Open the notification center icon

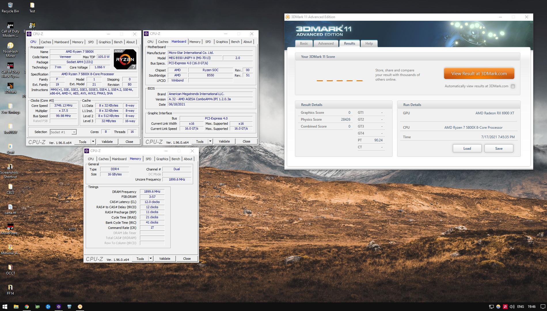click(543, 307)
